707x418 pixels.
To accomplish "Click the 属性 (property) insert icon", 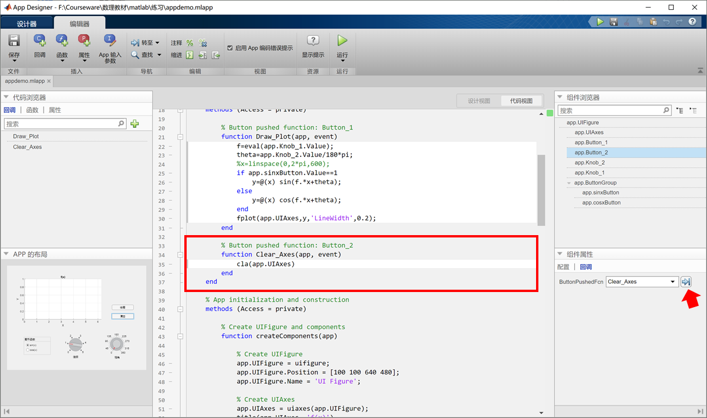I will coord(84,41).
